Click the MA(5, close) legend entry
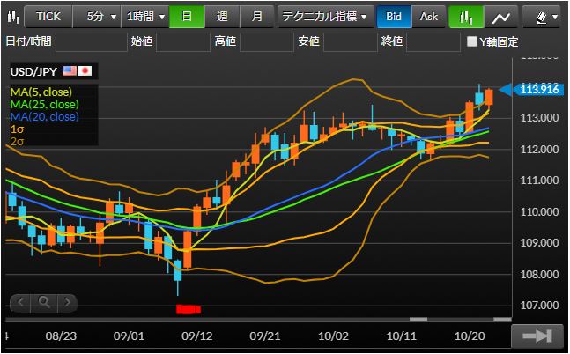 click(x=41, y=92)
